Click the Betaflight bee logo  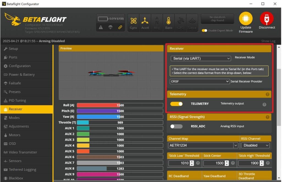coord(13,19)
